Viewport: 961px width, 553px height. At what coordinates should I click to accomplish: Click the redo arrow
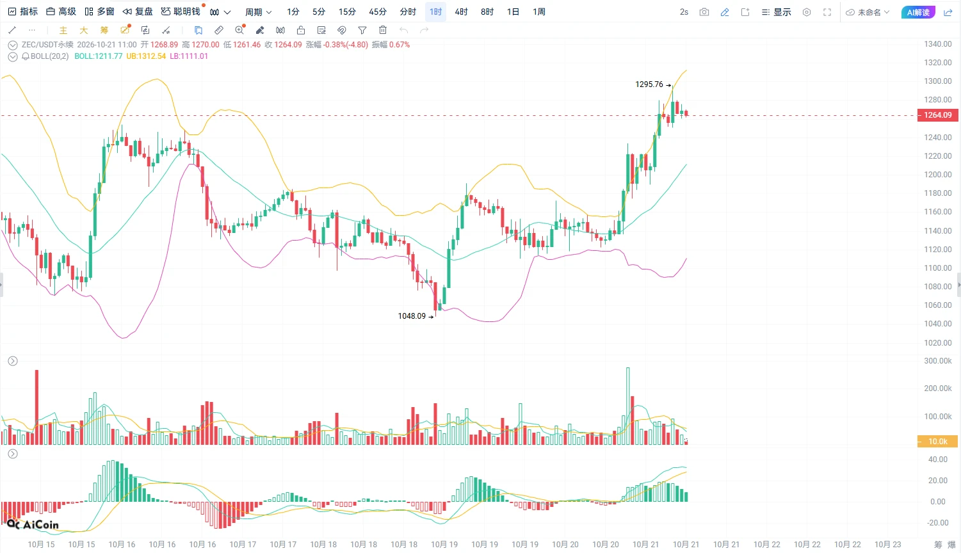coord(424,30)
